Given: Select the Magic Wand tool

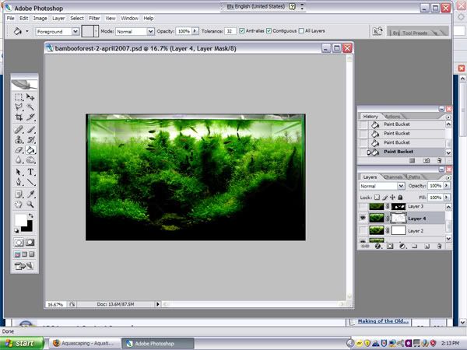Looking at the screenshot, I should click(x=30, y=107).
